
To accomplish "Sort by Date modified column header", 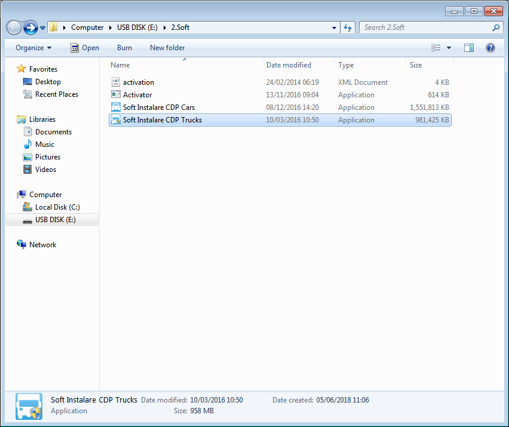I will [289, 65].
